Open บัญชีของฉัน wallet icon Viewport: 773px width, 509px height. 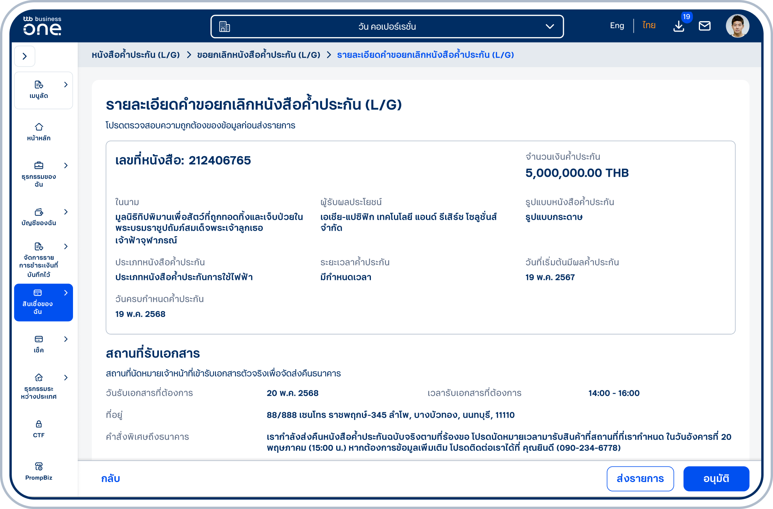(x=39, y=212)
